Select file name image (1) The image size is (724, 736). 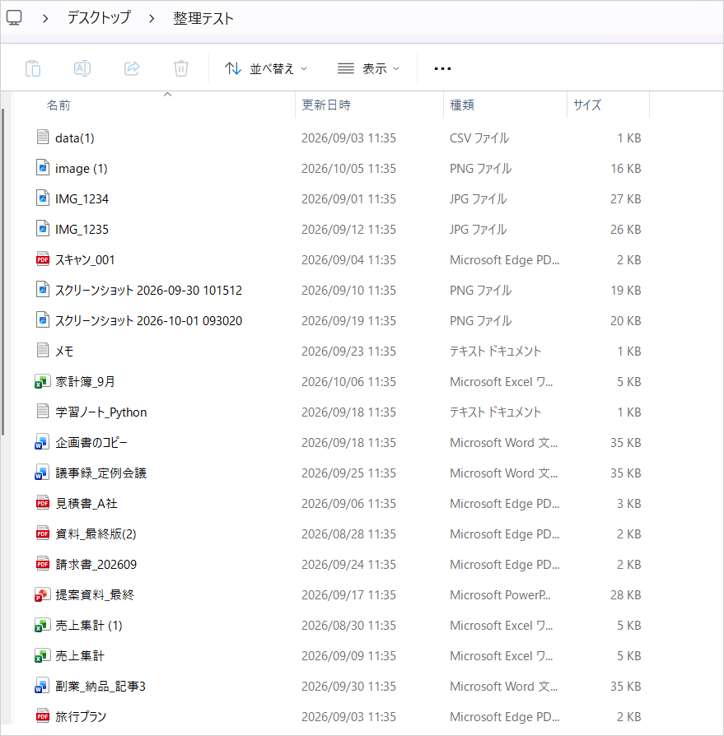[x=82, y=169]
